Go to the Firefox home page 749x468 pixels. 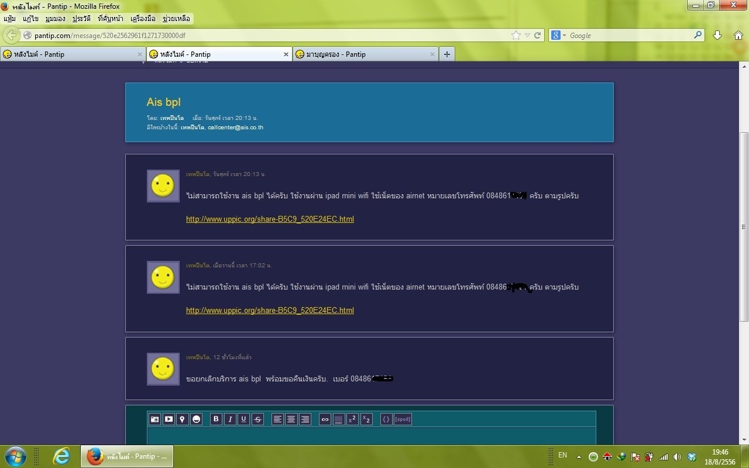click(x=738, y=35)
